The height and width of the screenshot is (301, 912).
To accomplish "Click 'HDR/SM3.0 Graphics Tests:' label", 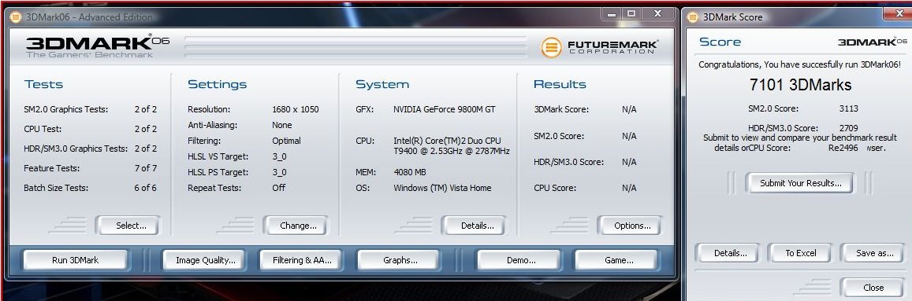I will (76, 149).
